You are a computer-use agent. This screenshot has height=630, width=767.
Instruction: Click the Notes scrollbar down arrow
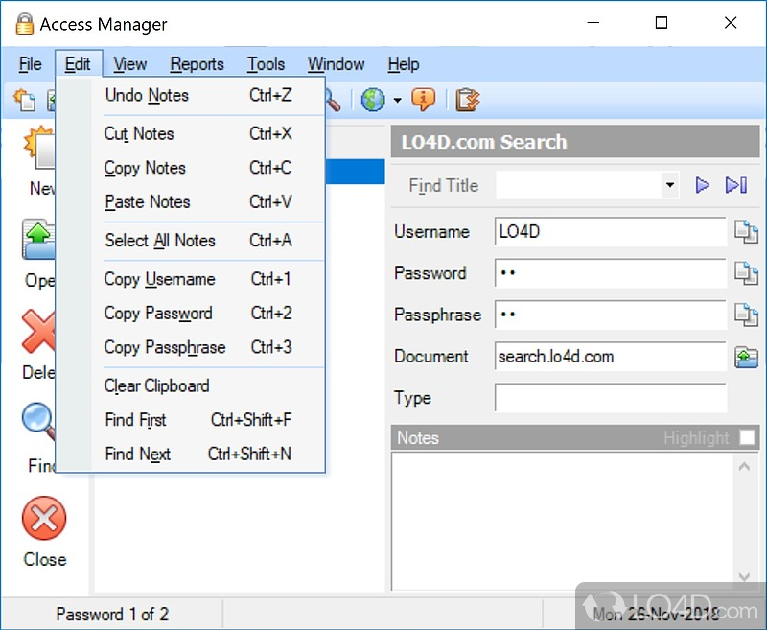[x=744, y=578]
